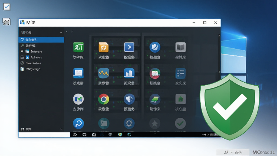277x156 pixels.
Task: Open the grey open-book app icon
Action: tap(180, 47)
